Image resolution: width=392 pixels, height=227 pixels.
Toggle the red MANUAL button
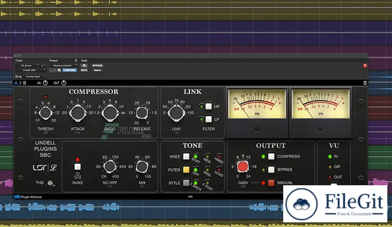271,183
